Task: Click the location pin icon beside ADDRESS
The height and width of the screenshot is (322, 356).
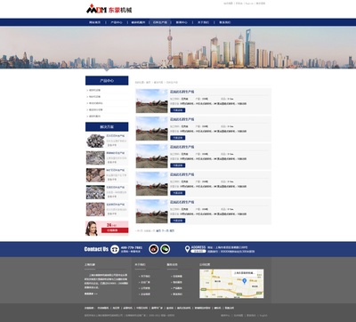Action: click(x=187, y=249)
